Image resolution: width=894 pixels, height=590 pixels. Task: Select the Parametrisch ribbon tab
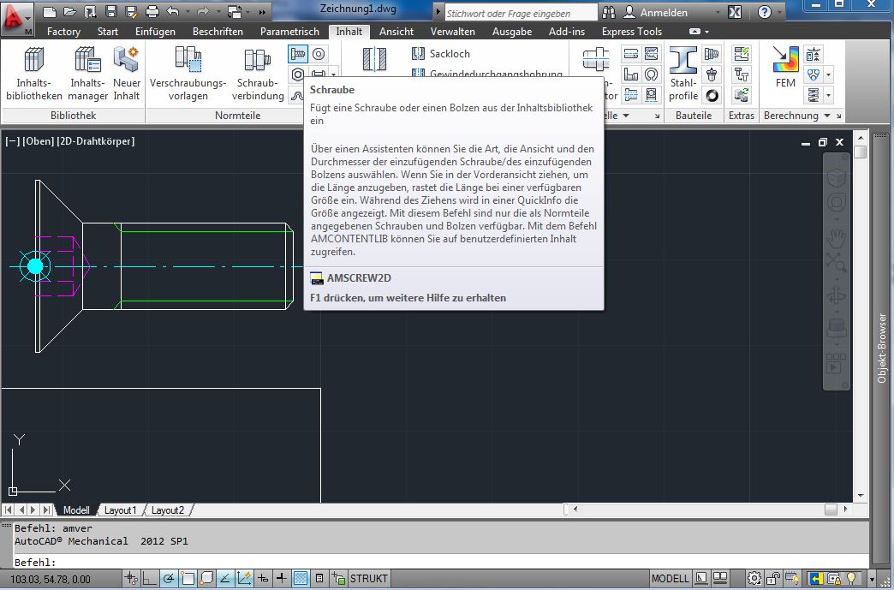pos(289,32)
